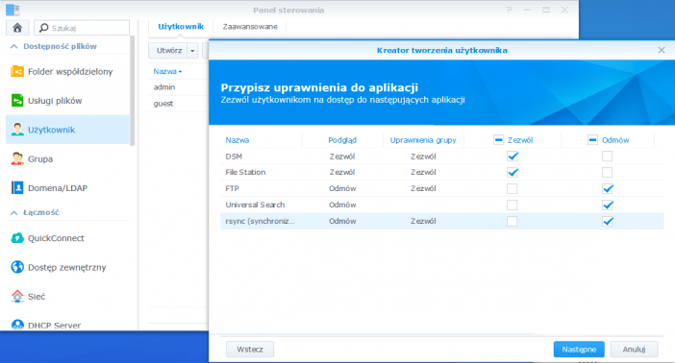The image size is (675, 363).
Task: Click the Szukaj search field
Action: (82, 28)
